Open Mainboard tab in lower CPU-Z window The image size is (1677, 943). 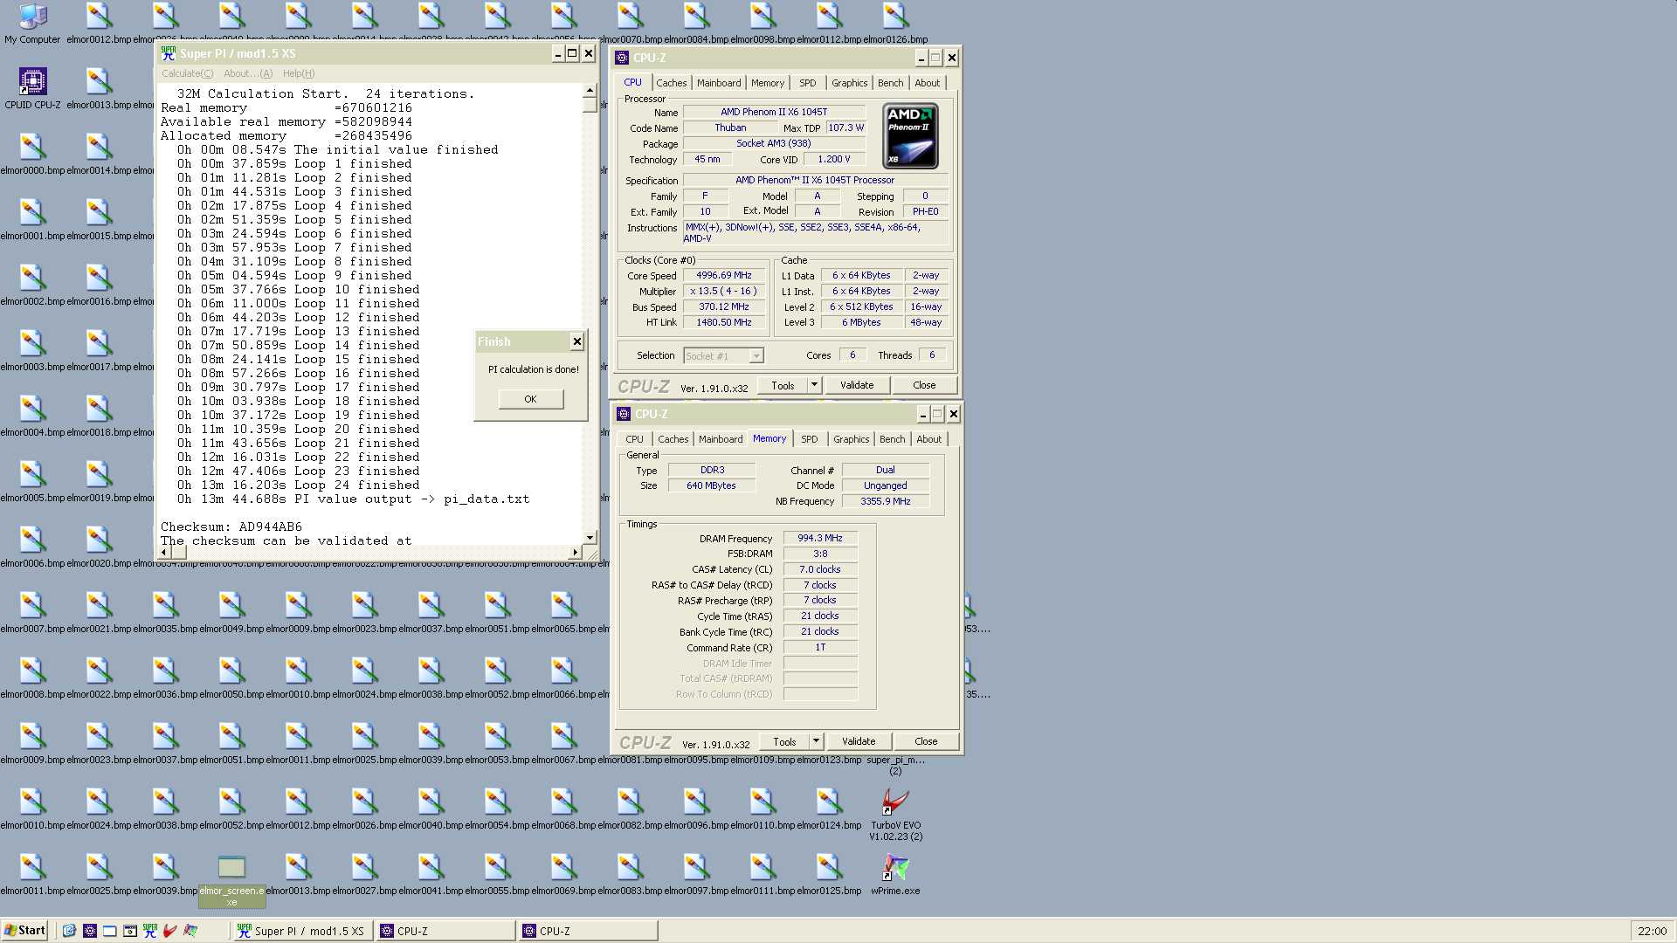(721, 439)
